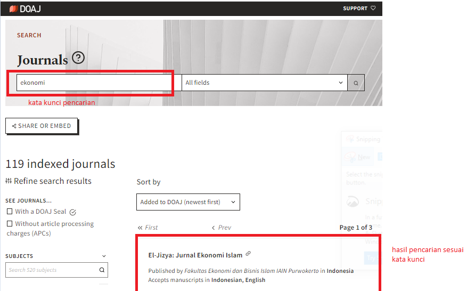Open 'El-Jizya: Jurnal Ekonomi Islam' journal

195,255
